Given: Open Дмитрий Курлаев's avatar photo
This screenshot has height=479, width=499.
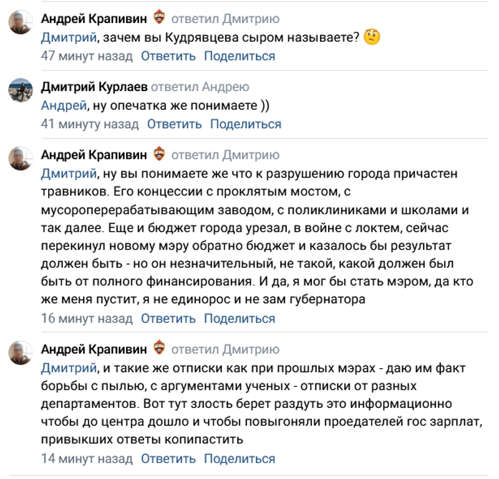Looking at the screenshot, I should pyautogui.click(x=20, y=91).
